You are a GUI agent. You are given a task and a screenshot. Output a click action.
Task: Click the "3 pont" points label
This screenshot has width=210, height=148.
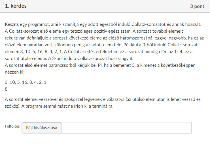[x=197, y=6]
